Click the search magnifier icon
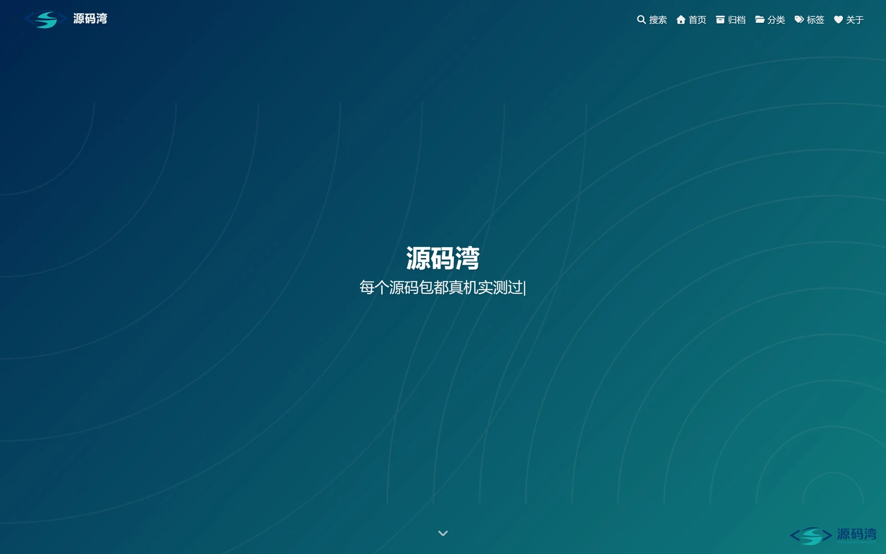The image size is (886, 554). click(641, 19)
